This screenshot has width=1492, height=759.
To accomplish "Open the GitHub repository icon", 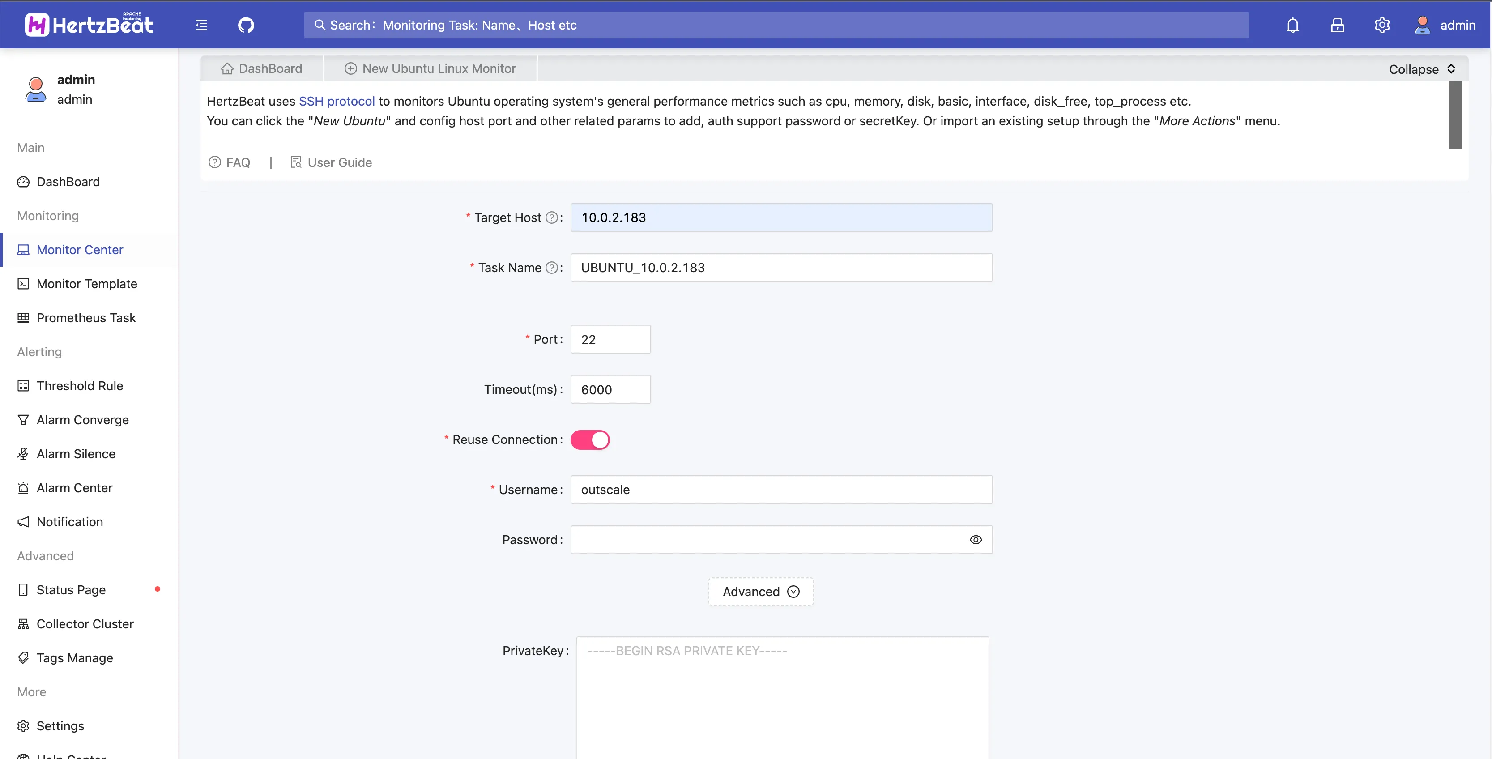I will [x=246, y=25].
